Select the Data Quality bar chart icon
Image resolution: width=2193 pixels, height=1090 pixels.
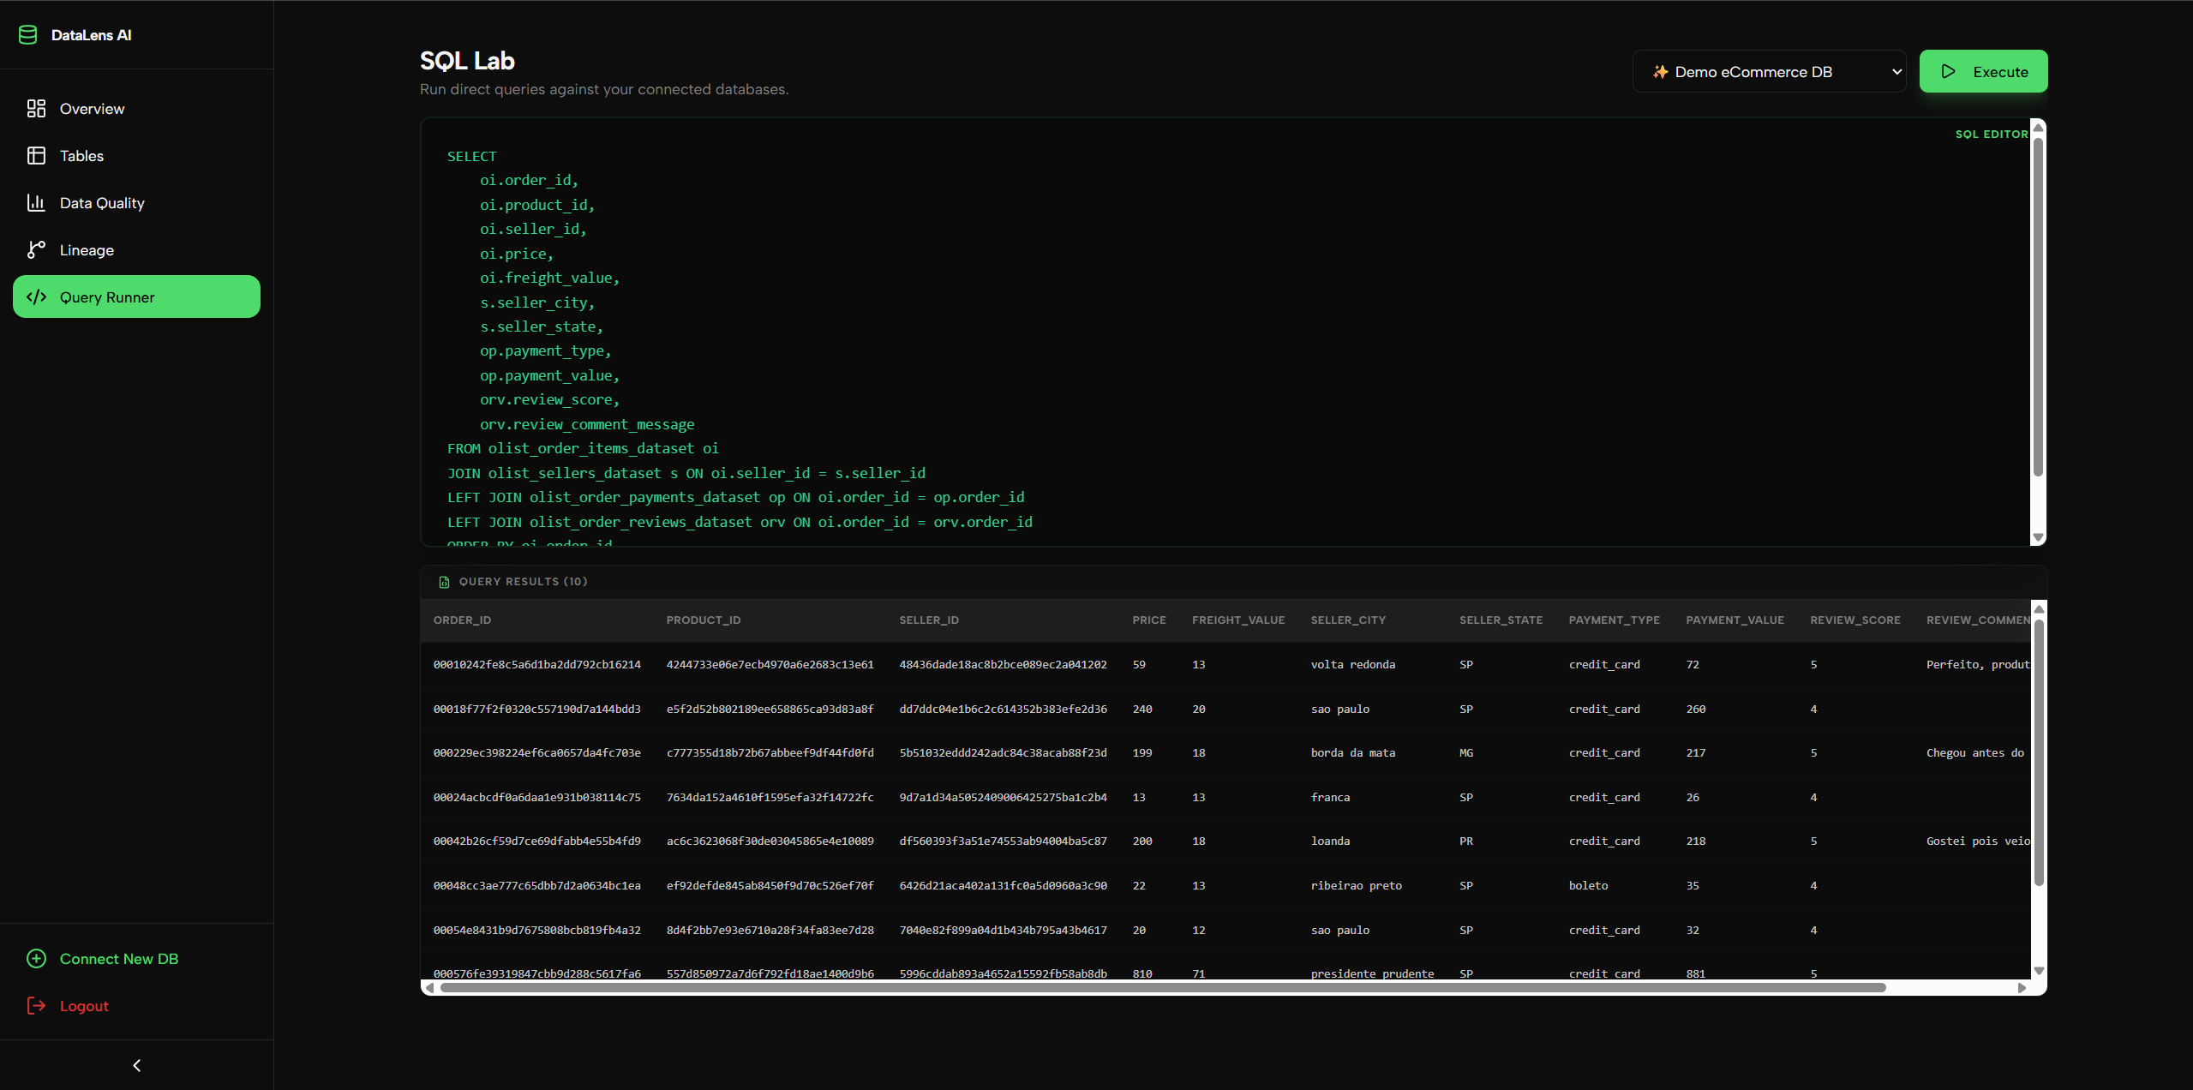coord(36,202)
